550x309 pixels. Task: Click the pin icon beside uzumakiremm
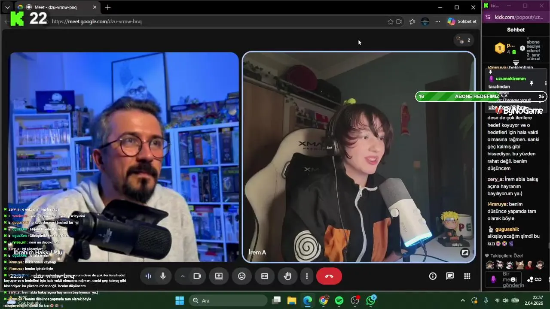pyautogui.click(x=532, y=83)
